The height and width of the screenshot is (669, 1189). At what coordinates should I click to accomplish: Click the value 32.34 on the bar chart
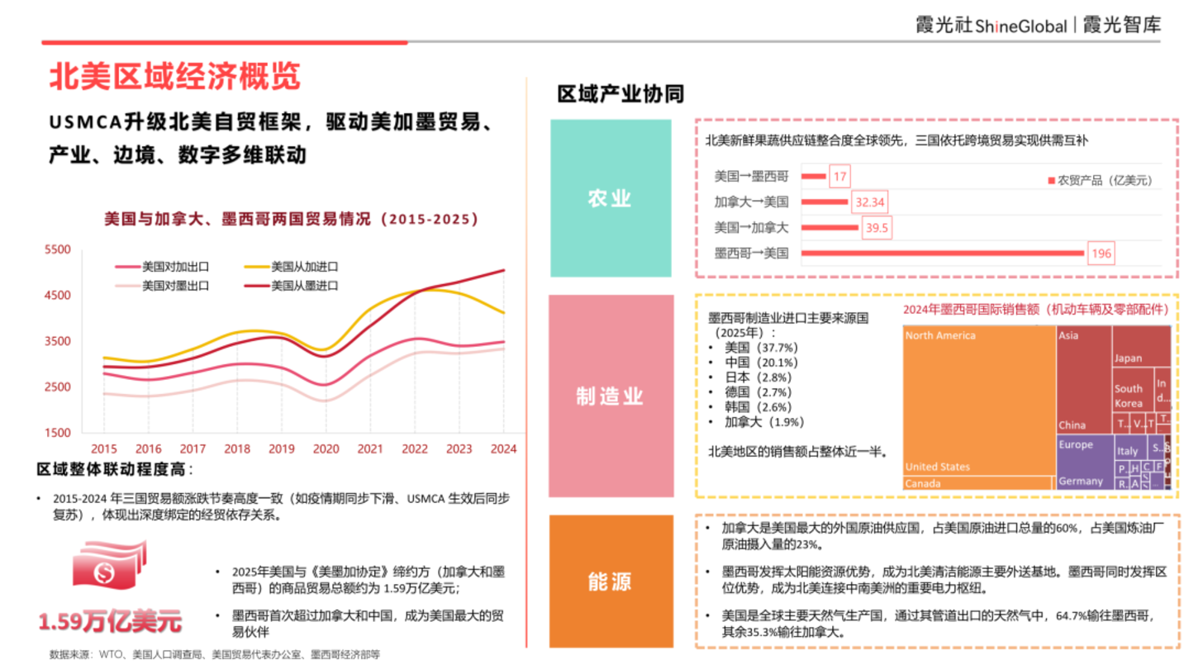click(x=869, y=202)
